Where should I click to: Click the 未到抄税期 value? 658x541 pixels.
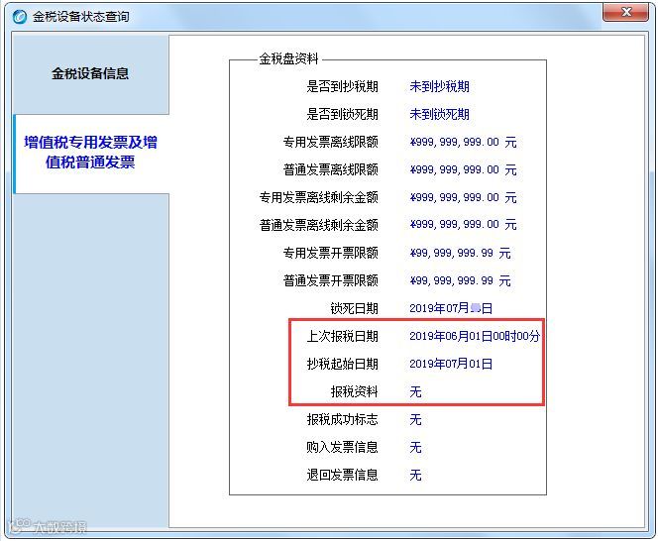439,86
